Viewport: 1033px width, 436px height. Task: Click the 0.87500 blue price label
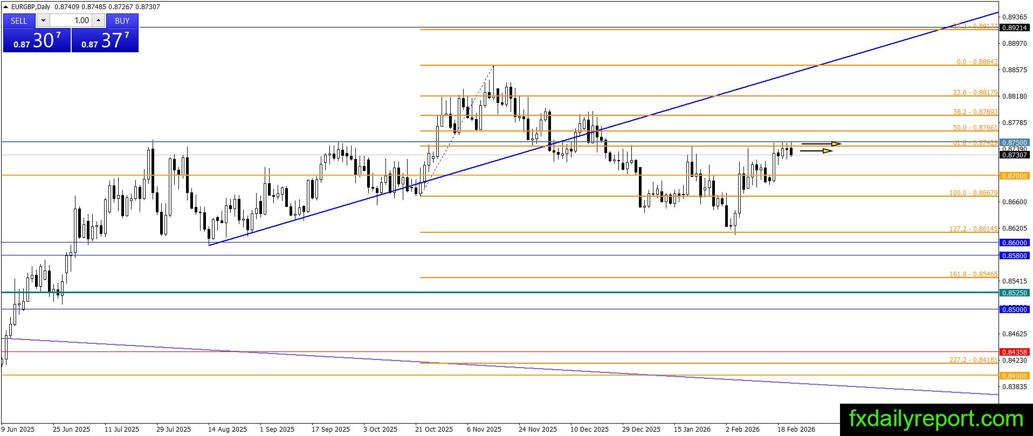coord(1014,143)
